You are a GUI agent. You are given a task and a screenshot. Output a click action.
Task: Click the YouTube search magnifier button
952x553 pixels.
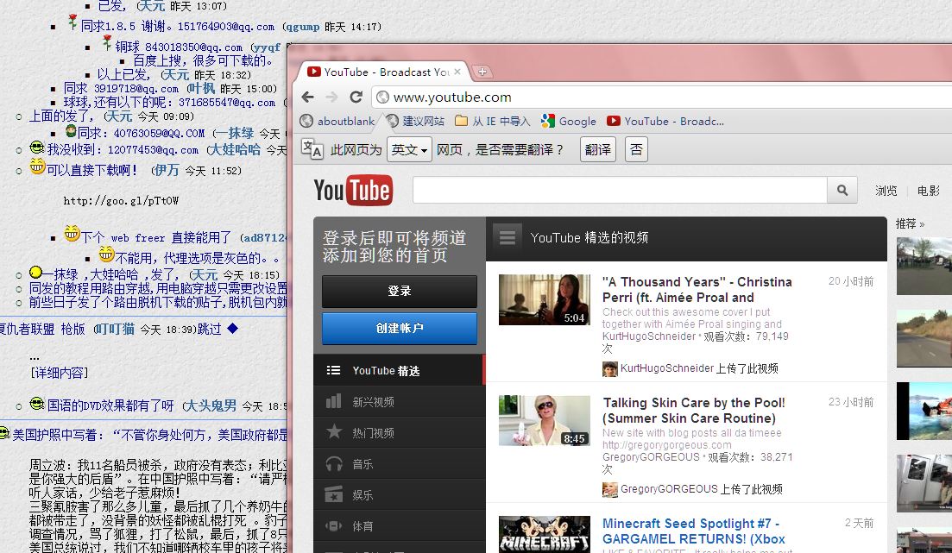[842, 190]
